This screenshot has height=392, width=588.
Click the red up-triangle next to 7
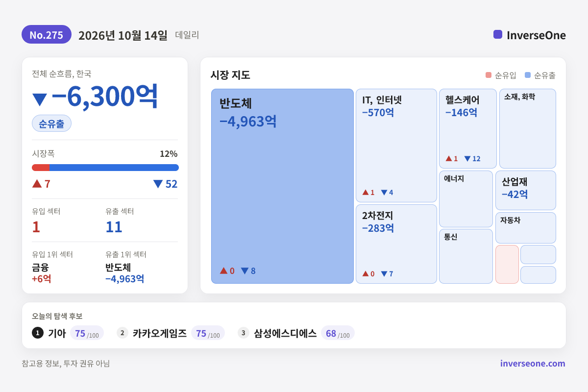(37, 183)
